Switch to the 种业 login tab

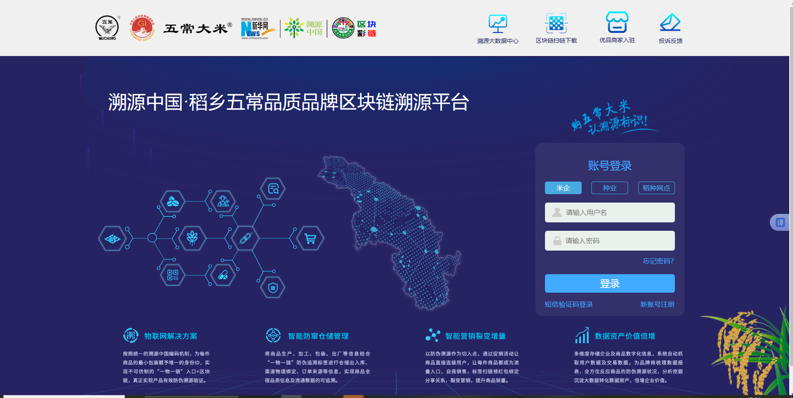(610, 188)
